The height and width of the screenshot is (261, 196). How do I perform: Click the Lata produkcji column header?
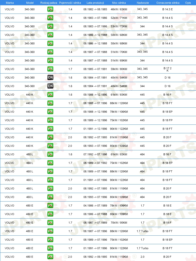pos(95,3)
